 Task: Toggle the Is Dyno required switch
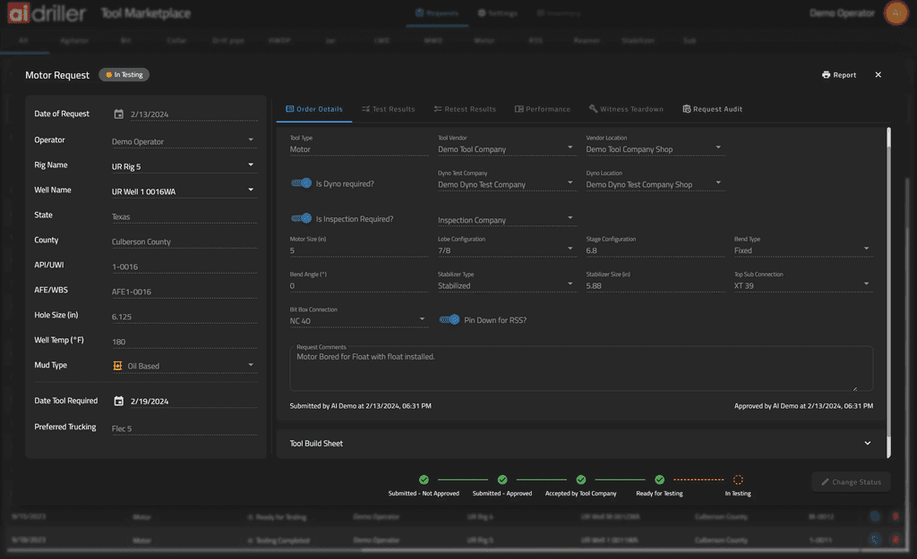point(301,183)
